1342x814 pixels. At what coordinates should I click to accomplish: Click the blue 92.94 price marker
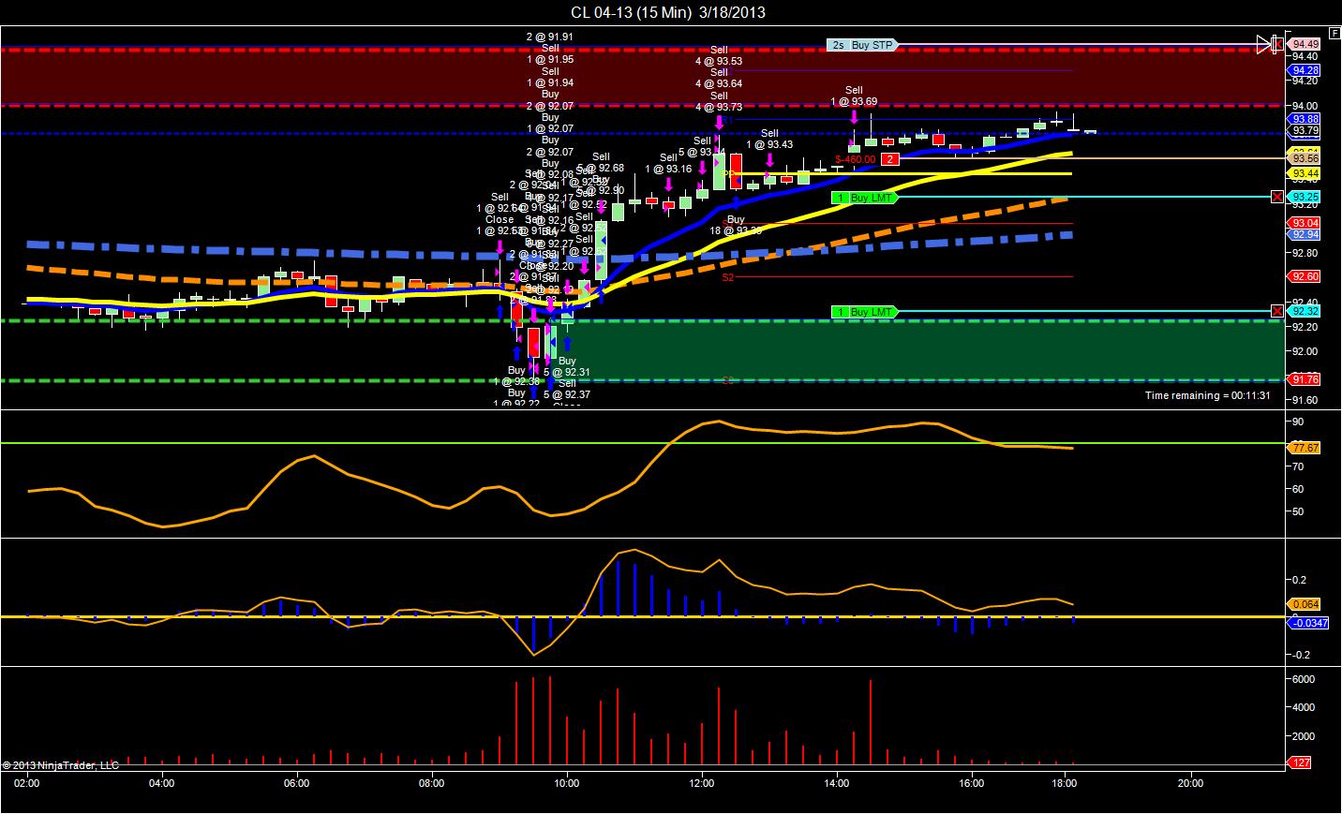pos(1305,234)
